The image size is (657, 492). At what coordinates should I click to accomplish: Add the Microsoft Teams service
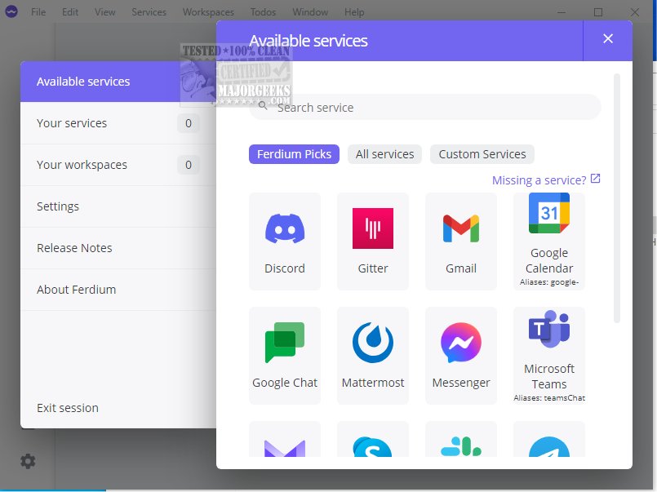coord(549,356)
